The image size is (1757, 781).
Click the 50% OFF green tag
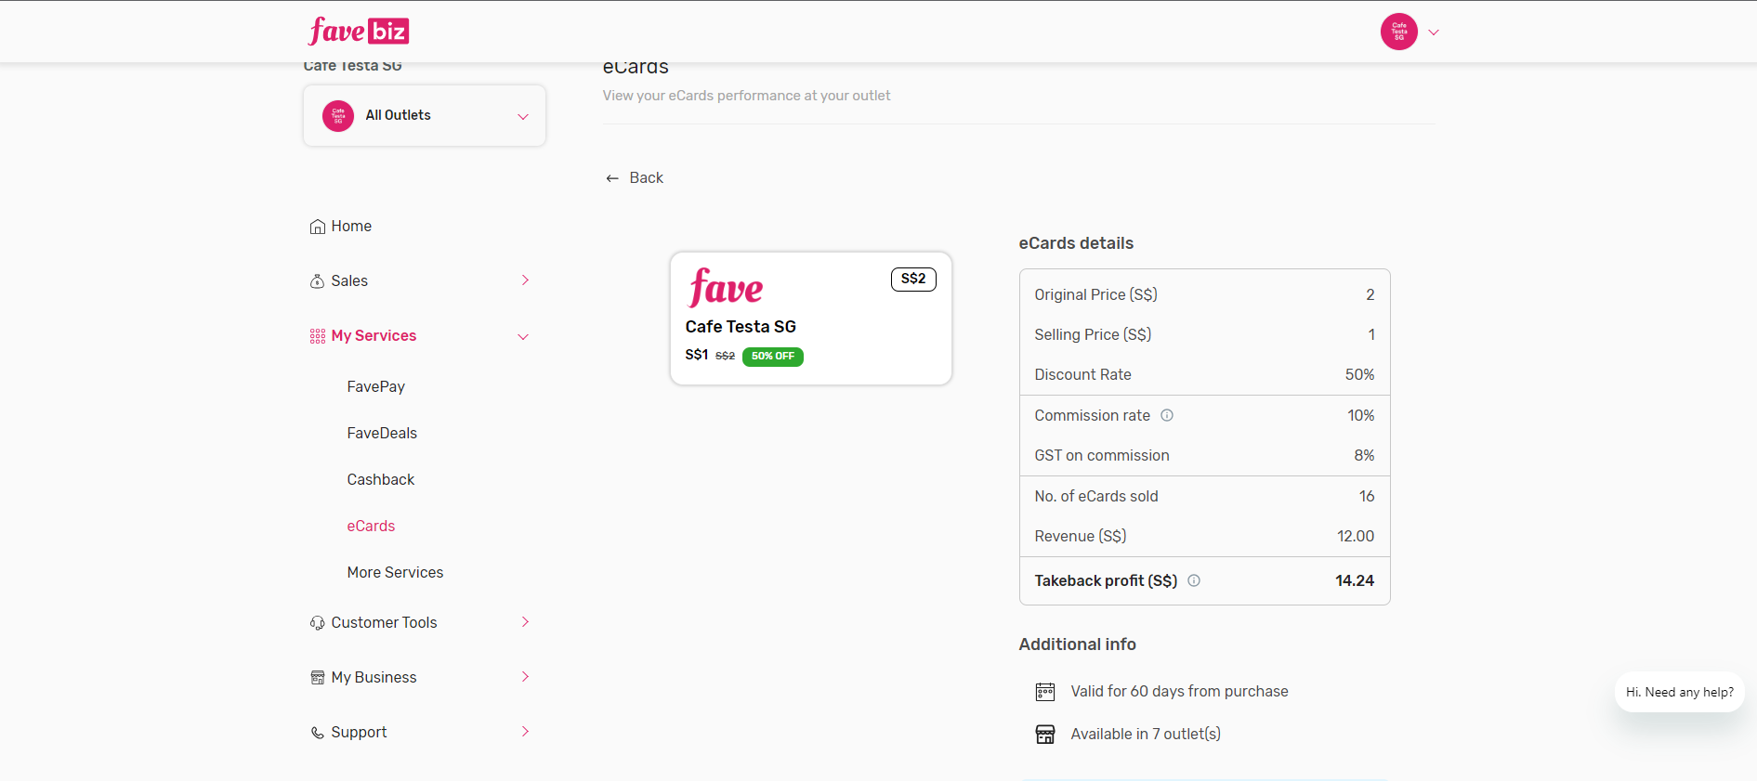pos(773,357)
